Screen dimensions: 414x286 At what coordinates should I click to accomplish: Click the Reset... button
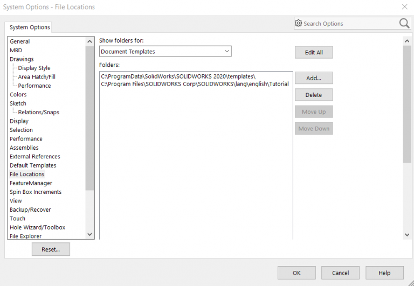point(51,249)
